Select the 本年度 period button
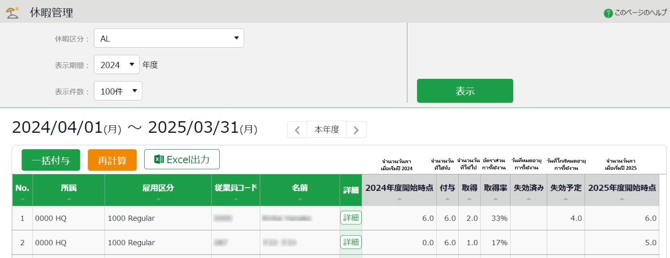This screenshot has width=670, height=258. 327,130
